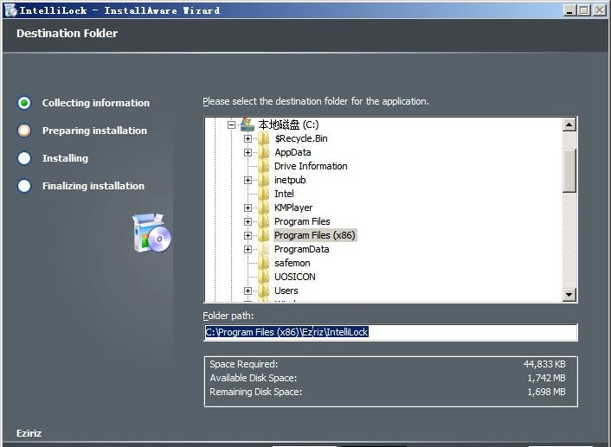The image size is (611, 447).
Task: Expand the Program Files (x86) node
Action: pyautogui.click(x=248, y=235)
